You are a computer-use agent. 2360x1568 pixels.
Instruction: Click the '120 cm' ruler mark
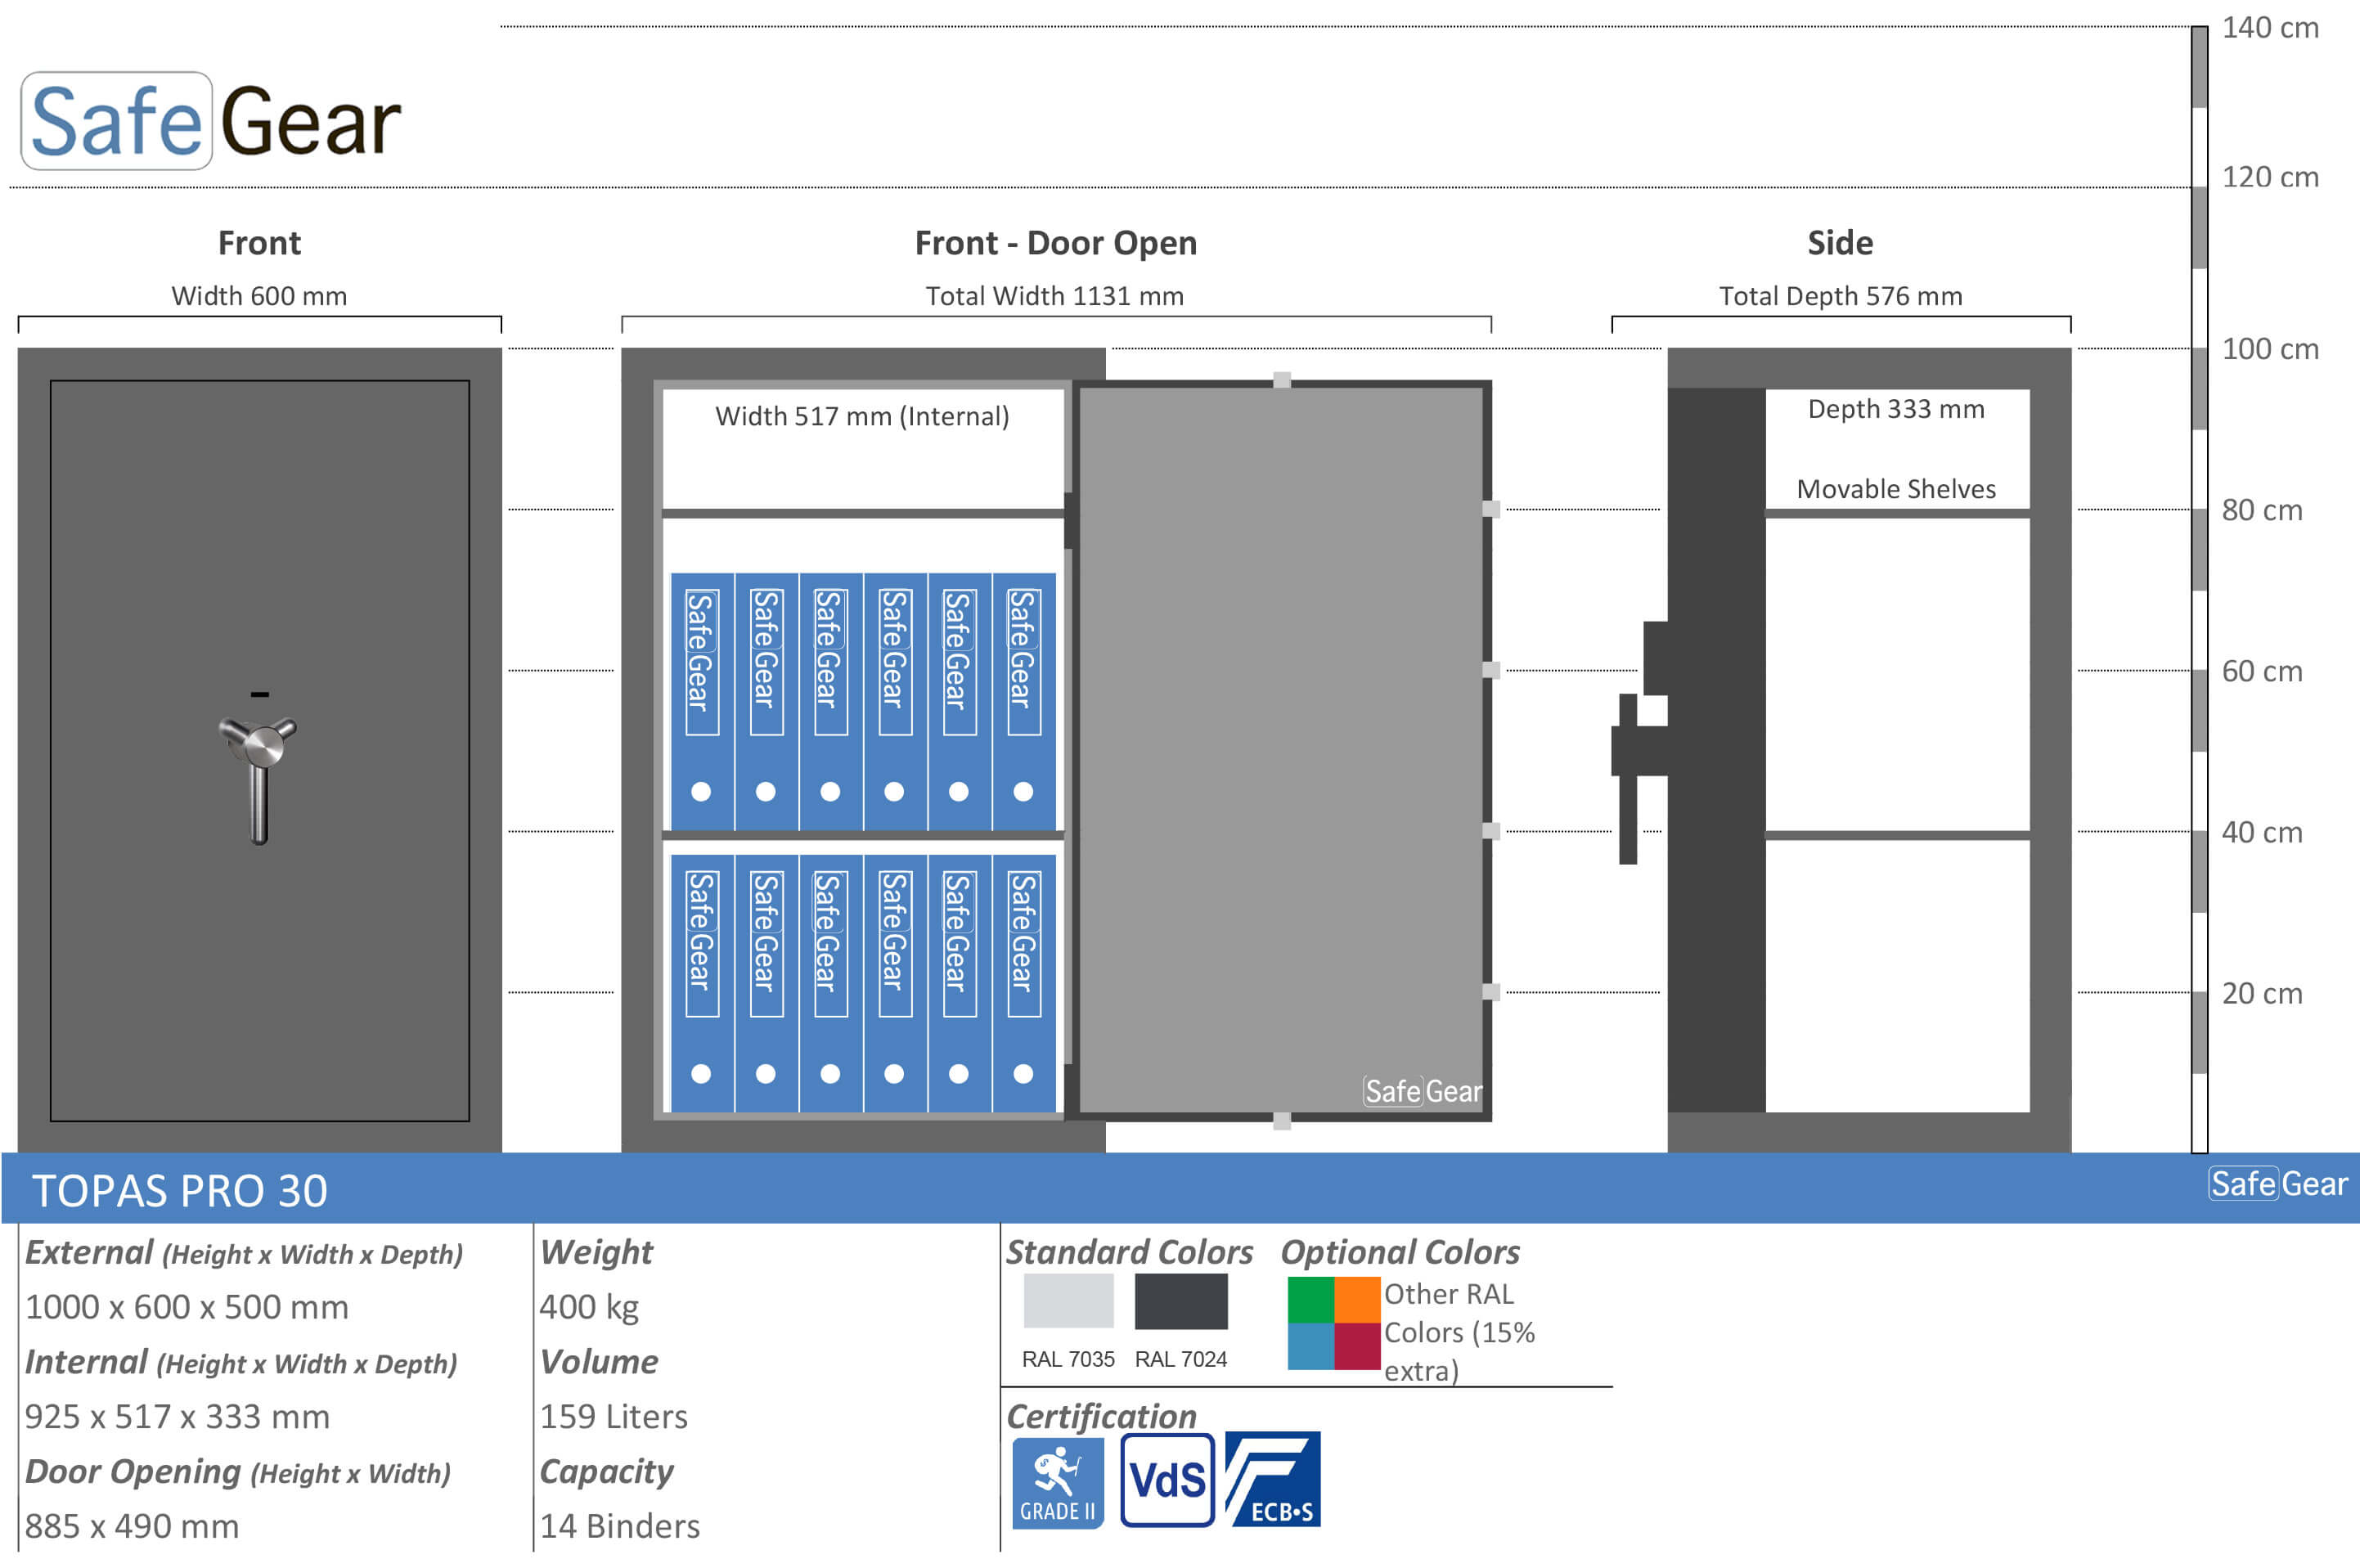(2270, 177)
